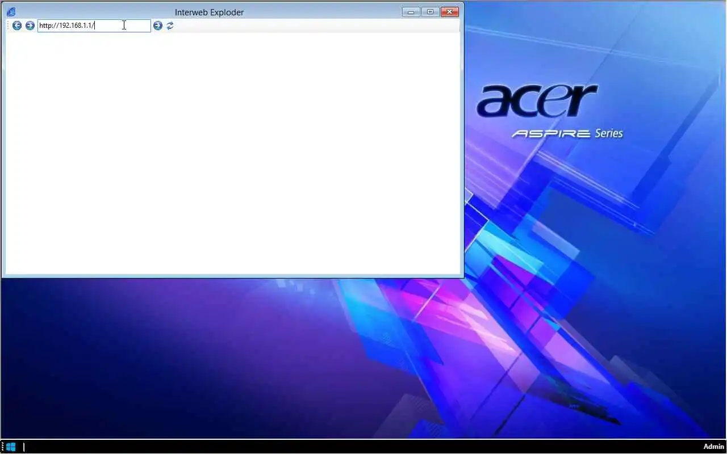The image size is (727, 454).
Task: Maximize the Interweb Exploder window
Action: point(430,12)
